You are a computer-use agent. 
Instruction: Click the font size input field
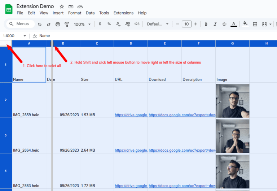[186, 24]
